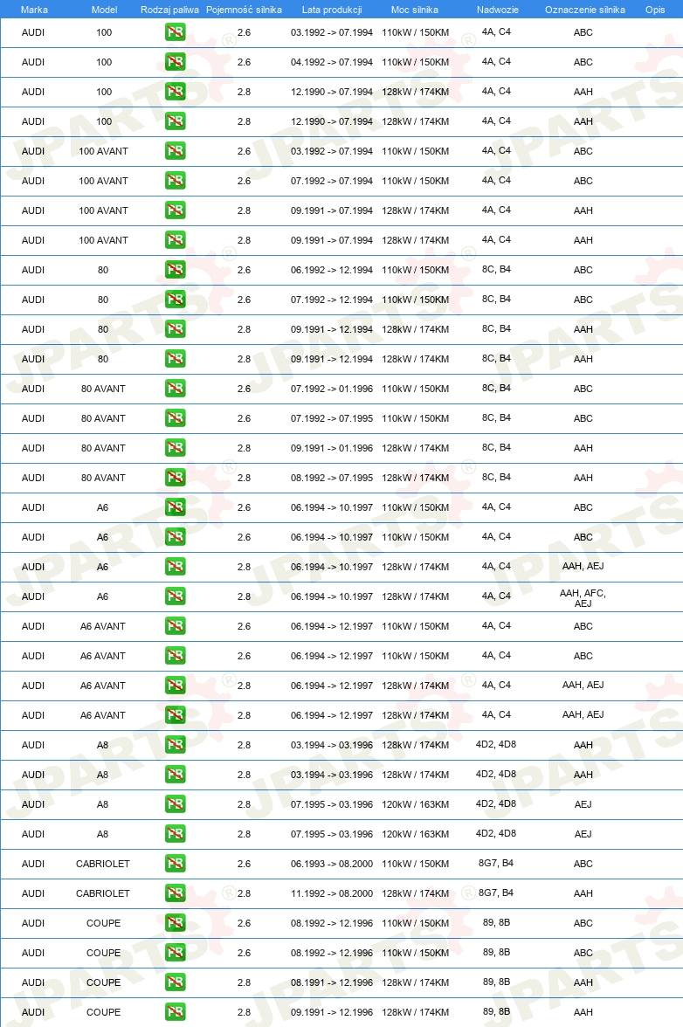Click 100 model in the 04.1992 row
The image size is (683, 1027).
[104, 62]
